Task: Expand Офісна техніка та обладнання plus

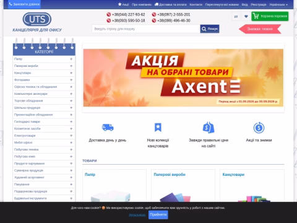Action: click(71, 87)
